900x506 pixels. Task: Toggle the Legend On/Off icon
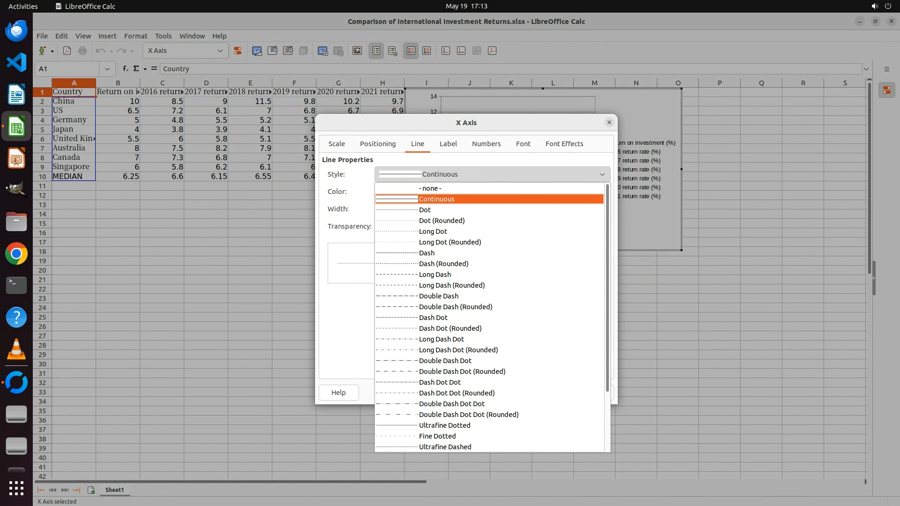pyautogui.click(x=376, y=51)
